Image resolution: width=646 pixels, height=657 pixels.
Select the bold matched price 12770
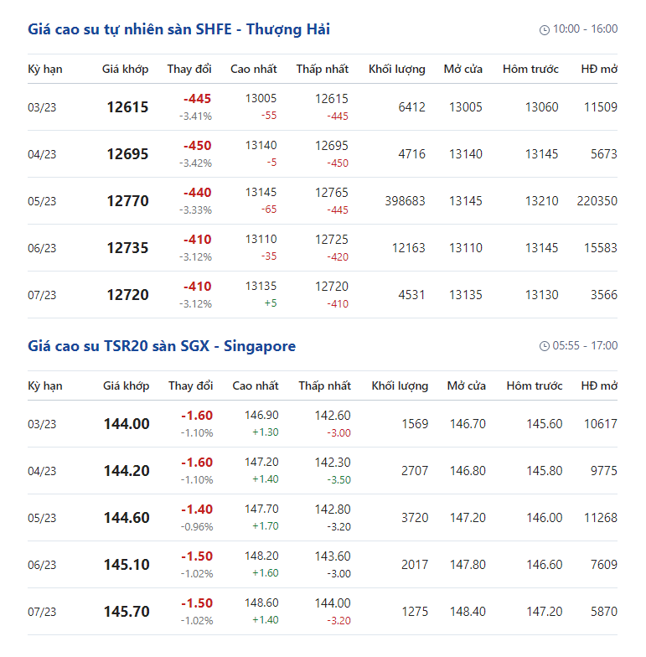point(127,201)
